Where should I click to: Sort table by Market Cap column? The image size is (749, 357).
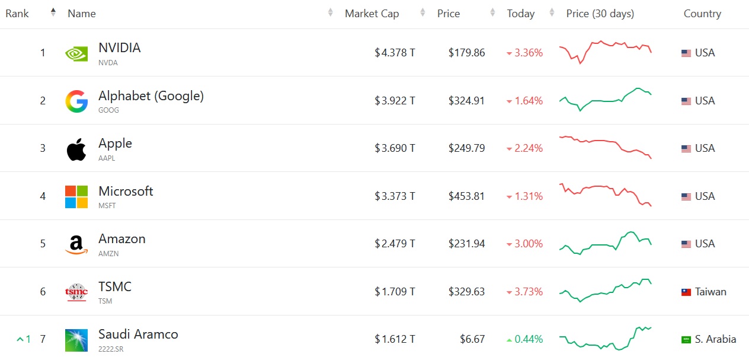pos(372,14)
